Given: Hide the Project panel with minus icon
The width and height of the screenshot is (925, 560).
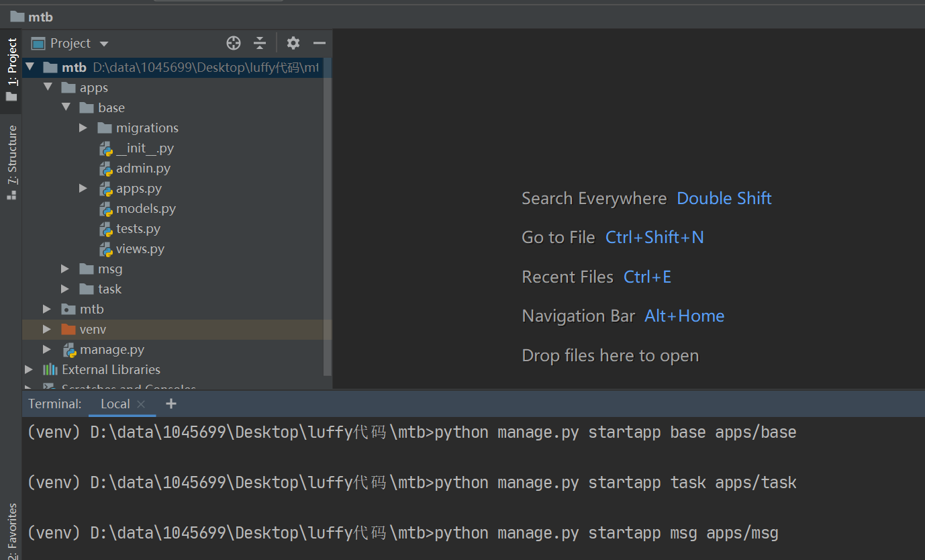Looking at the screenshot, I should (x=320, y=43).
